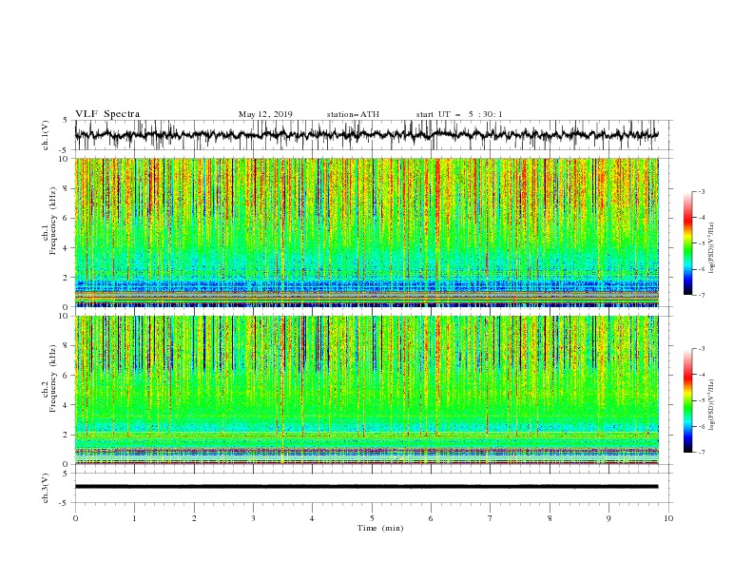The image size is (753, 582).
Task: Click the "5" tick on the ch.1(V) axis
Action: 66,121
